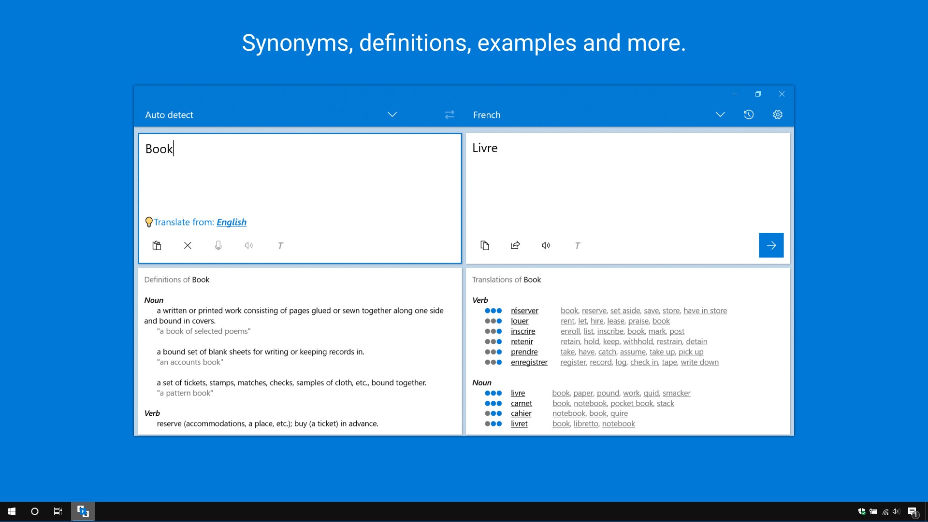Open the translation history

(748, 114)
